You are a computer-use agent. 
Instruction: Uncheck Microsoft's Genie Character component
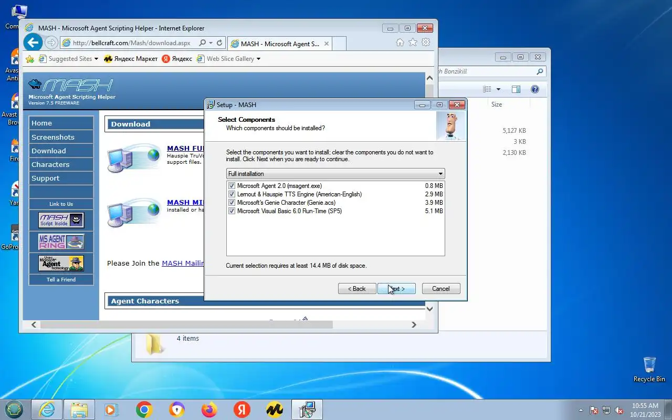click(x=232, y=203)
